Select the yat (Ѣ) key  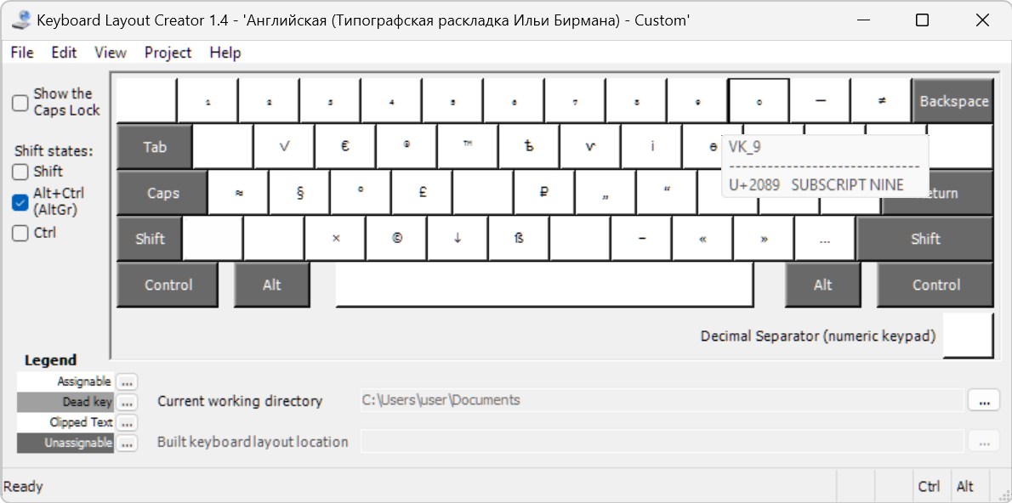coord(529,147)
